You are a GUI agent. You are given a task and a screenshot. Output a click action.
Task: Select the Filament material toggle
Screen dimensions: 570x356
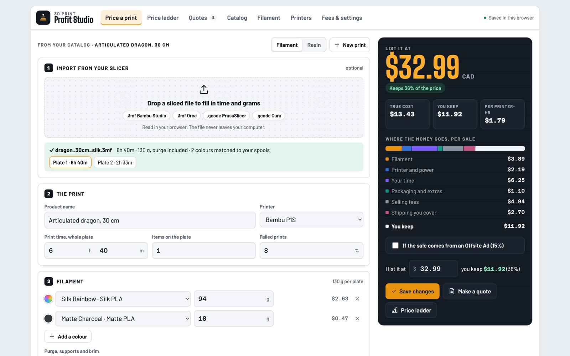287,45
